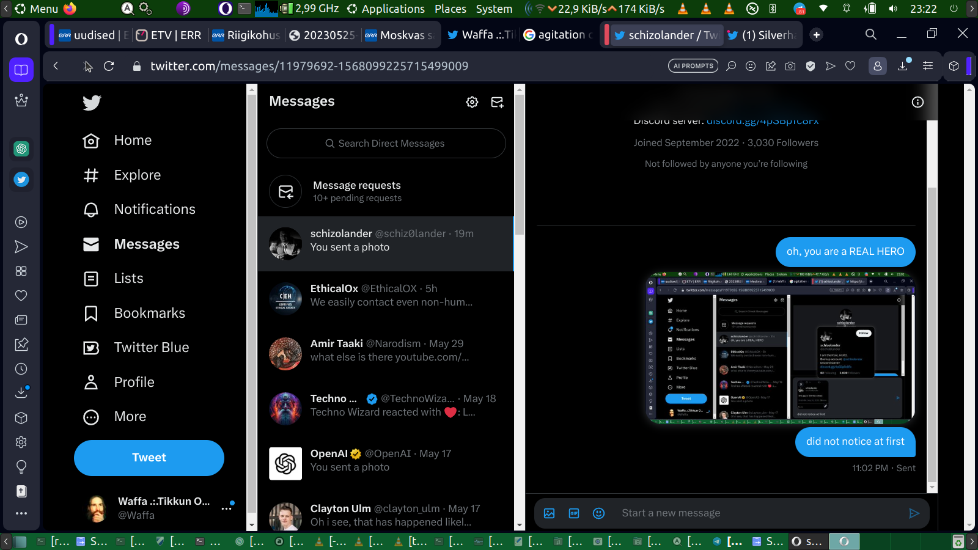Screen dimensions: 978x550
Task: Open conversation info icon
Action: click(917, 102)
